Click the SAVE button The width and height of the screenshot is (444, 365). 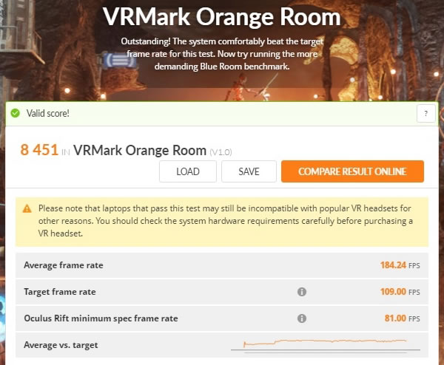coord(249,171)
